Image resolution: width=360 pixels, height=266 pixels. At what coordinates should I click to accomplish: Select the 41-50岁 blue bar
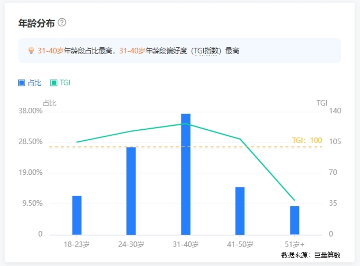pyautogui.click(x=240, y=211)
